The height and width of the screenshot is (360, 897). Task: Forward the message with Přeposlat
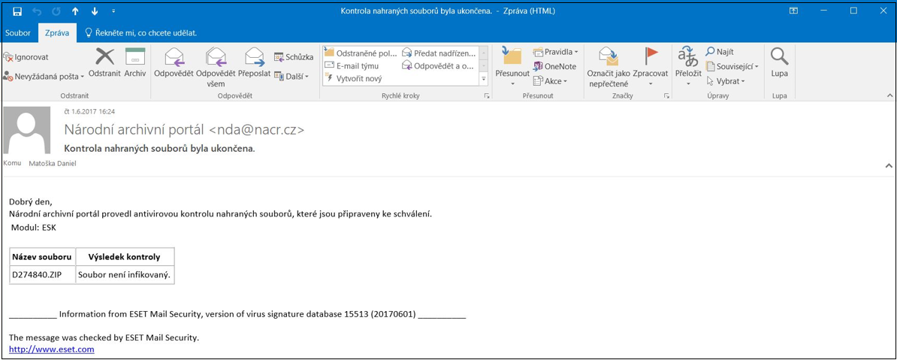[x=254, y=63]
